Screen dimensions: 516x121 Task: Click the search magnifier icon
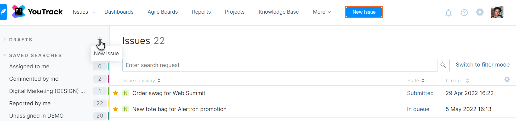(443, 65)
